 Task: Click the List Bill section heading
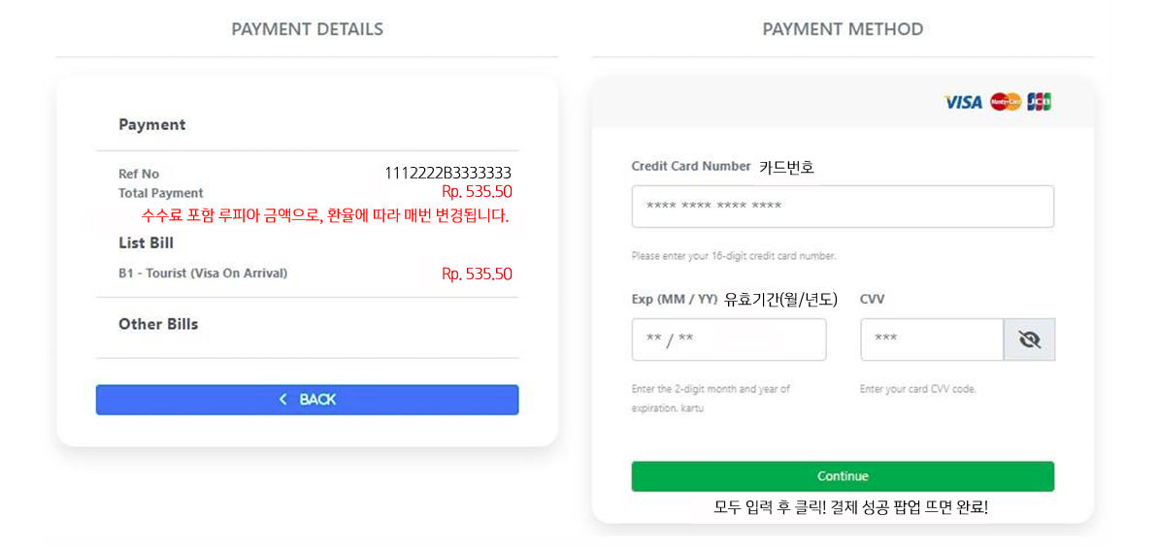pos(146,242)
